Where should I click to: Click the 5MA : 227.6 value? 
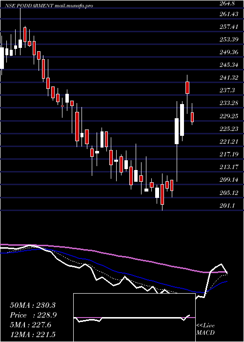[31, 325]
